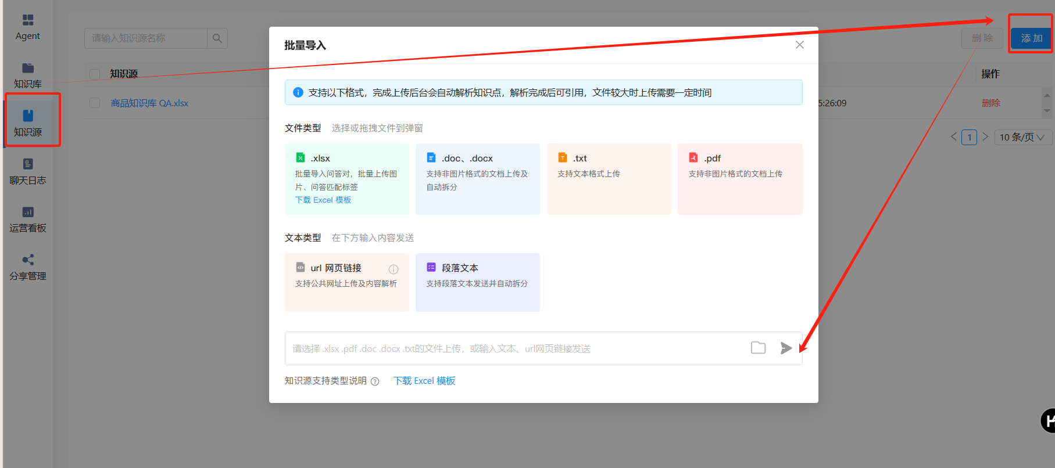Click the greyed 删除 button at top
This screenshot has height=468, width=1055.
pyautogui.click(x=982, y=38)
